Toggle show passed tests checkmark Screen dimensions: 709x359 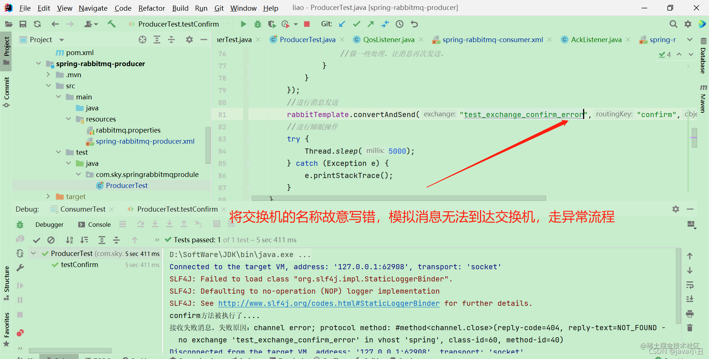tap(37, 240)
